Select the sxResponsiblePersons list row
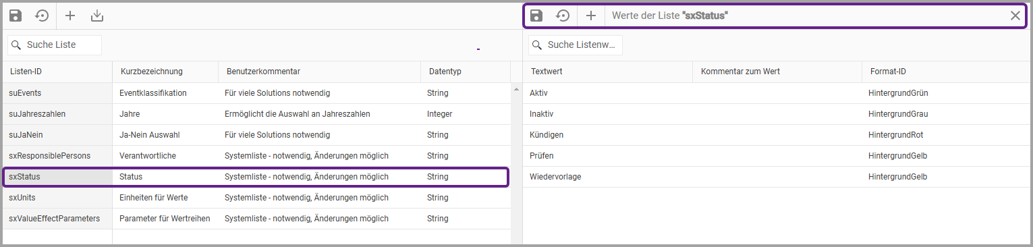This screenshot has height=247, width=1033. tap(256, 156)
